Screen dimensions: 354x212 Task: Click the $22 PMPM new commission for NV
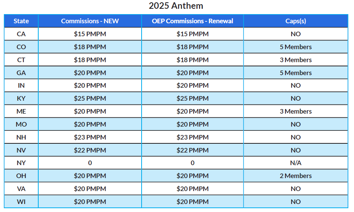point(90,150)
